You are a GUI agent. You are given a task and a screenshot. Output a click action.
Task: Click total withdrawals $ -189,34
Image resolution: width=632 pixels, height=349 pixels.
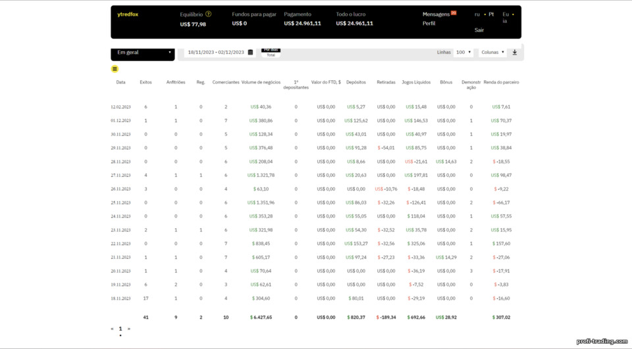click(386, 317)
